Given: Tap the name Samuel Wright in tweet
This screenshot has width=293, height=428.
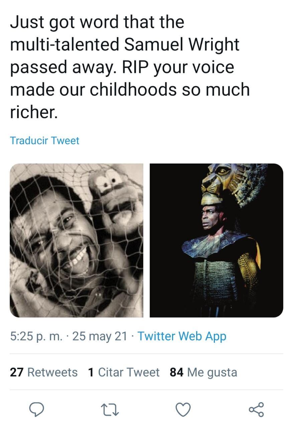Looking at the screenshot, I should click(182, 44).
